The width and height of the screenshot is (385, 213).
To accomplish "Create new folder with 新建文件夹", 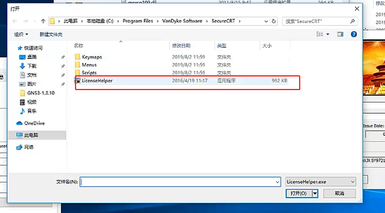I will tap(51, 34).
